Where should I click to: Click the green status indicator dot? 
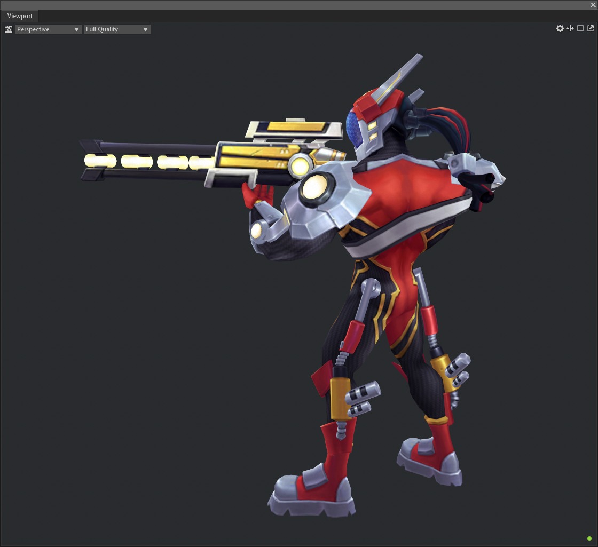(x=589, y=538)
